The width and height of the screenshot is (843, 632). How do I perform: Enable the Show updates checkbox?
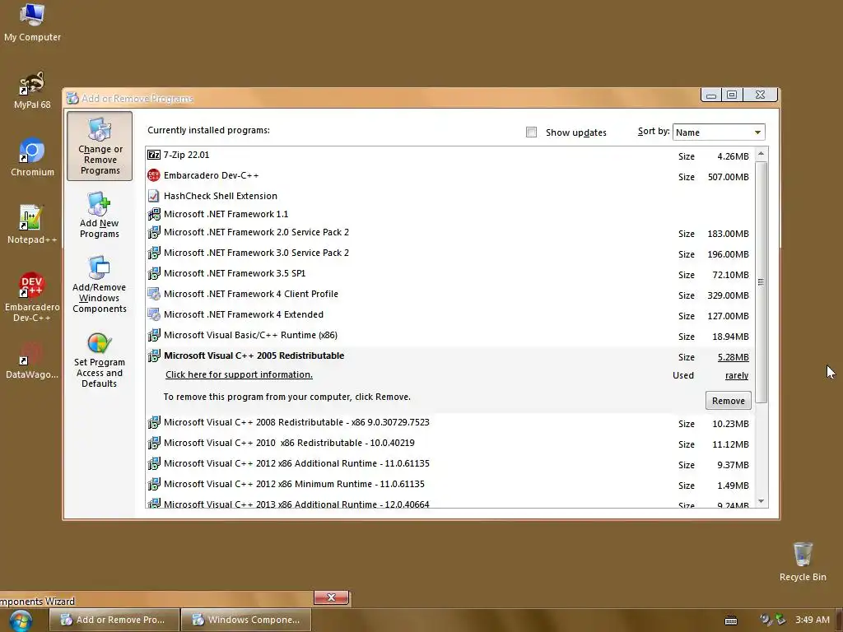(531, 132)
